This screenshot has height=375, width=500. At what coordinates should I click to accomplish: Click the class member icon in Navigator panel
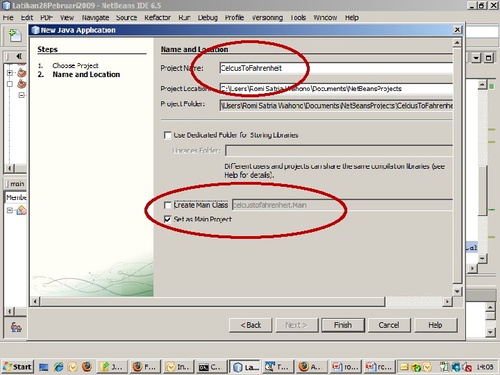coord(22,210)
